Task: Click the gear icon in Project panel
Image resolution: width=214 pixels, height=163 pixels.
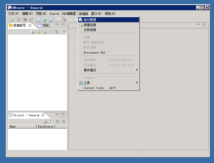Action: pos(45,122)
